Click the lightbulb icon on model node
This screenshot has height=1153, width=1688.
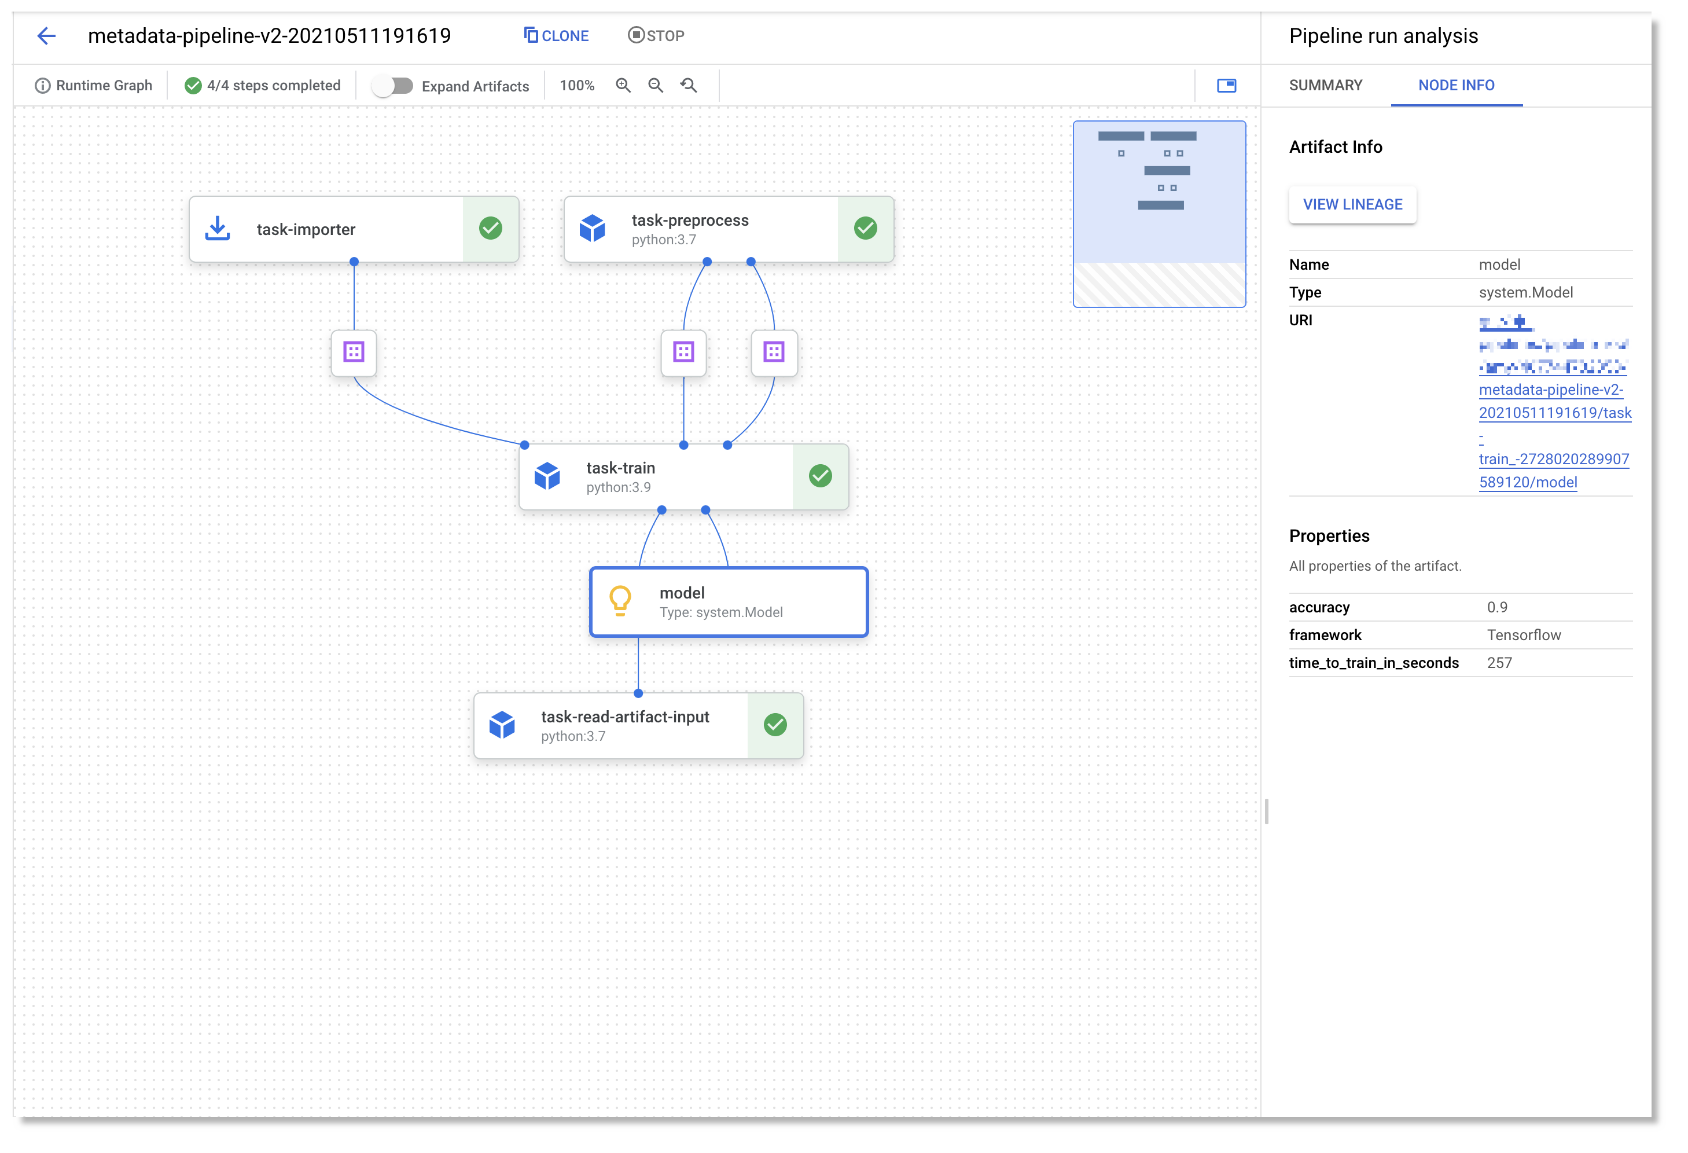pyautogui.click(x=620, y=601)
